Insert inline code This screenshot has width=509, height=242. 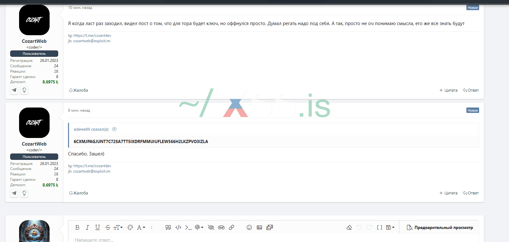click(x=189, y=227)
